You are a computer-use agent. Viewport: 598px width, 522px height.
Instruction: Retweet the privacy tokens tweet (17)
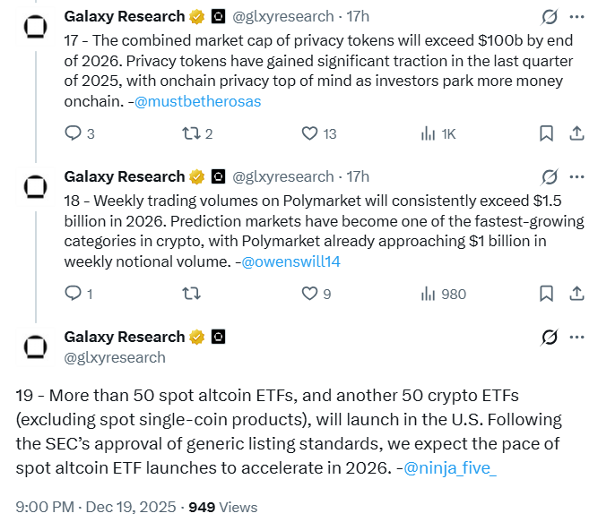pos(189,133)
